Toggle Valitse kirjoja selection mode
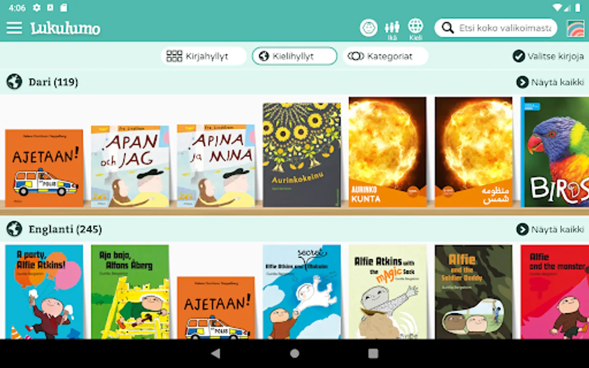The image size is (589, 368). click(548, 56)
